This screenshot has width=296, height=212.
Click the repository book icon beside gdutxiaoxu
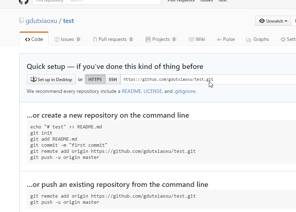point(22,21)
